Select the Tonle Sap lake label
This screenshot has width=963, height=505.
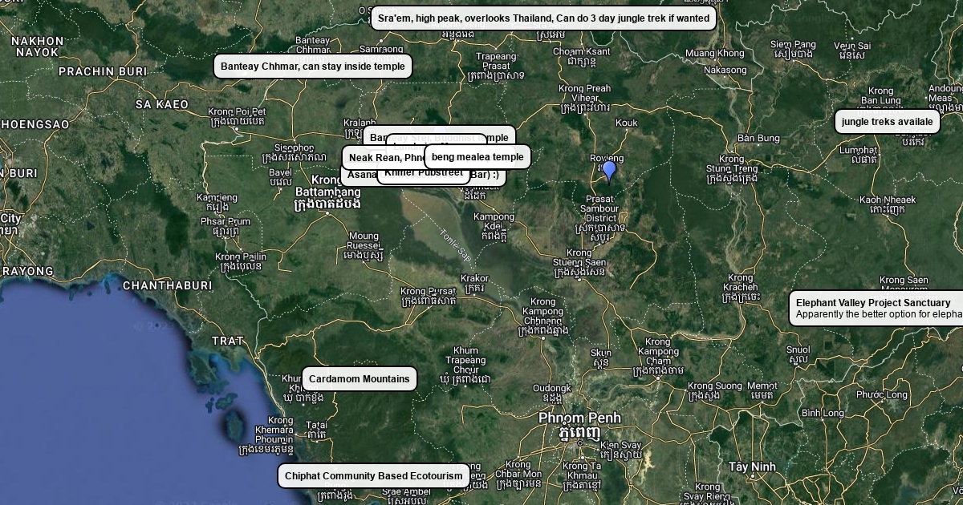[x=455, y=244]
